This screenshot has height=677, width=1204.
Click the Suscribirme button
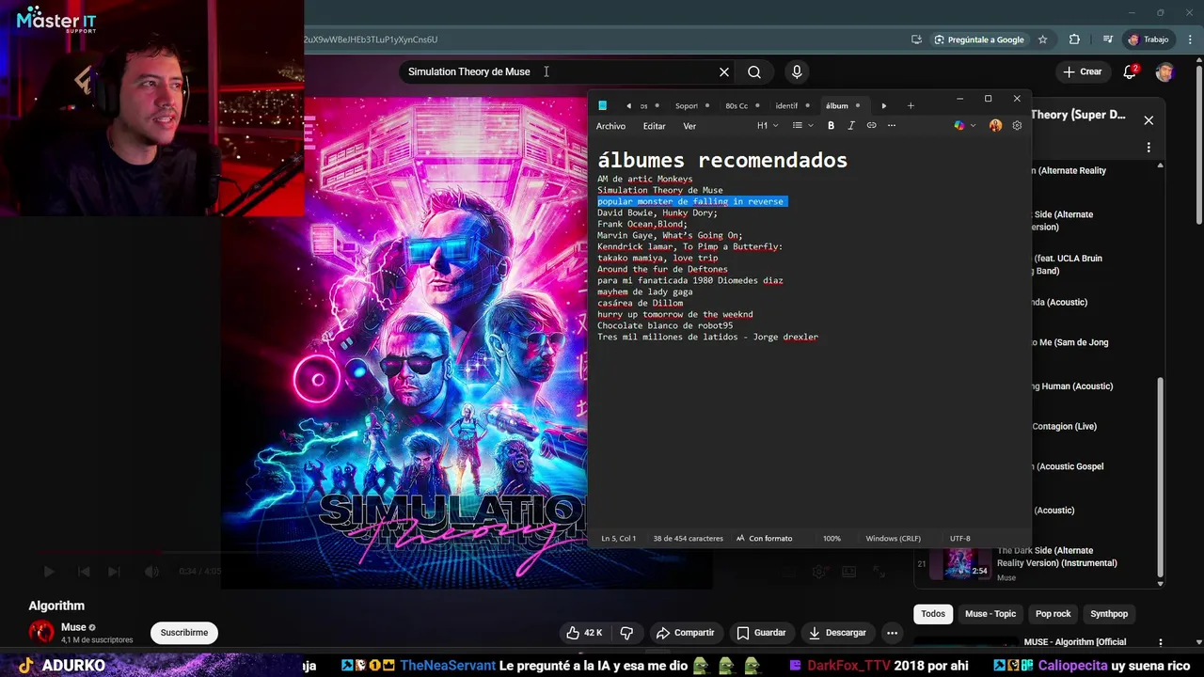click(184, 633)
